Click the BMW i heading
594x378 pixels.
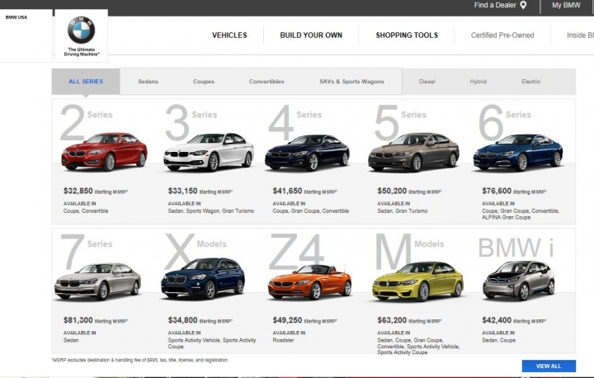(516, 248)
